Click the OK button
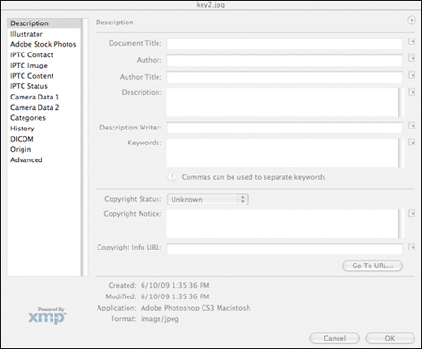The image size is (422, 349). click(390, 339)
